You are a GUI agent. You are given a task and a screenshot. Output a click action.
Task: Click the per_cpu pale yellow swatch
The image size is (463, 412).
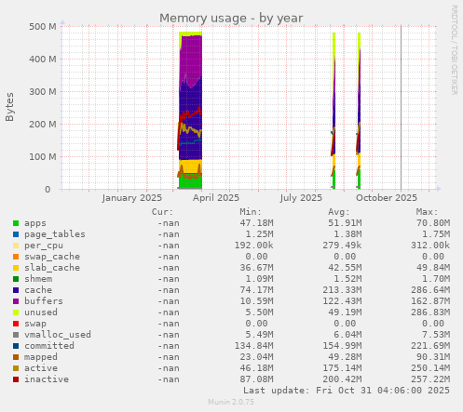[16, 246]
